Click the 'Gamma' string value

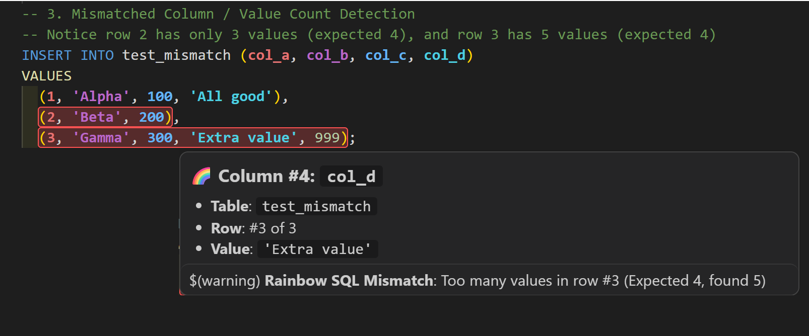(x=101, y=138)
